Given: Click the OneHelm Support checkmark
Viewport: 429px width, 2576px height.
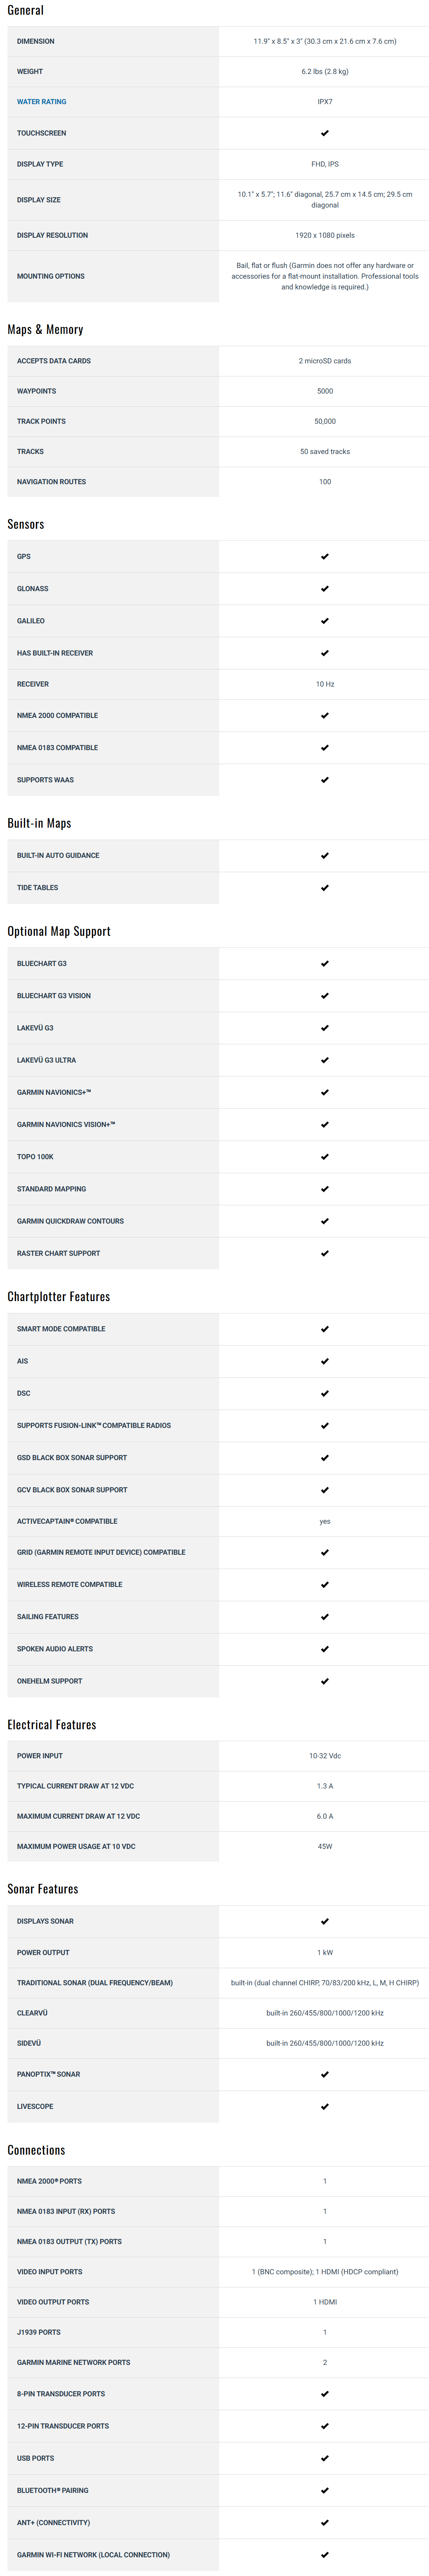Looking at the screenshot, I should point(325,1681).
